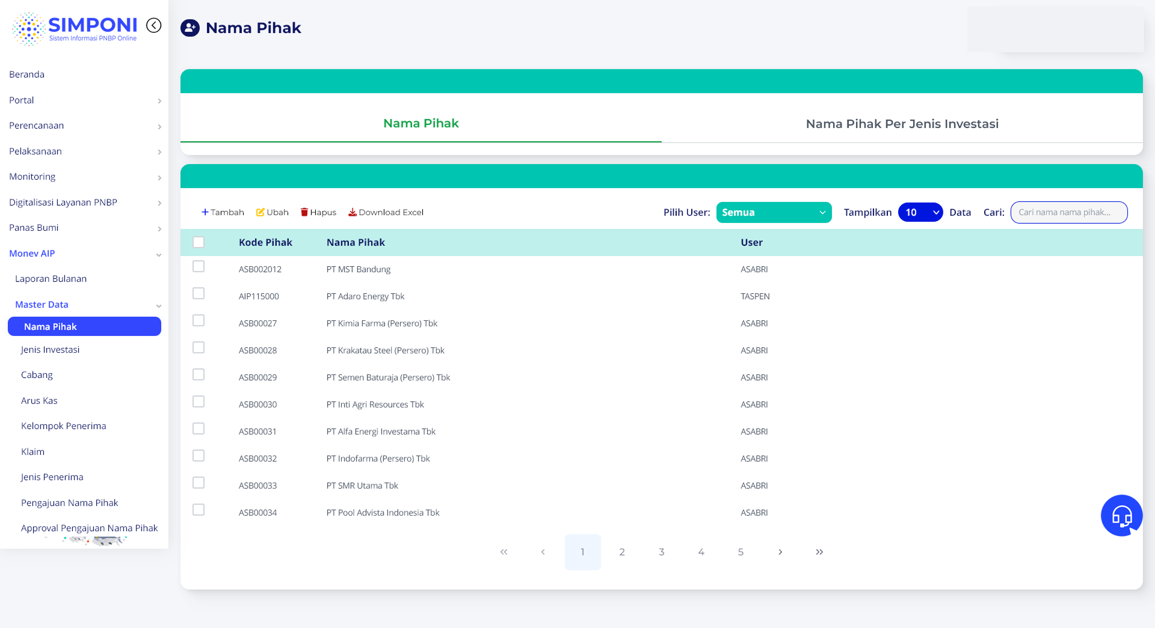Open Jenis Investasi in the sidebar
Image resolution: width=1155 pixels, height=628 pixels.
coord(50,350)
